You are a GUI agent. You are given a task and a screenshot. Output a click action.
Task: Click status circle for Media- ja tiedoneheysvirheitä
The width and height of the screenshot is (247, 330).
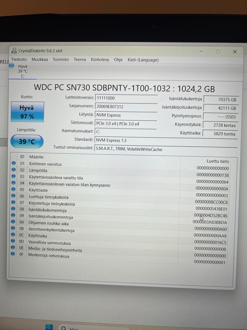pos(13,247)
